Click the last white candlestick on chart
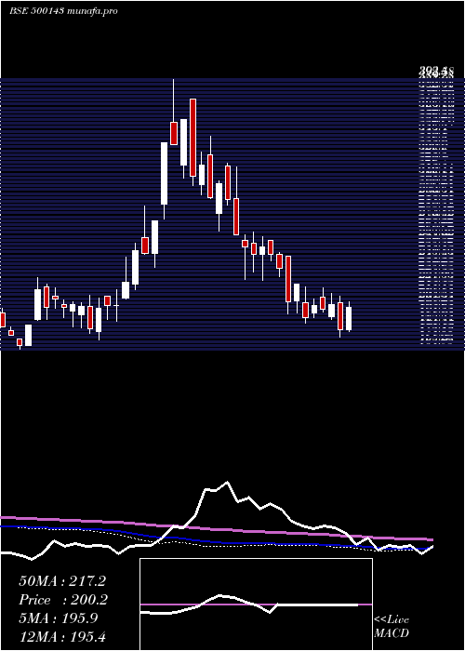Screen dimensions: 465x651 click(x=349, y=318)
